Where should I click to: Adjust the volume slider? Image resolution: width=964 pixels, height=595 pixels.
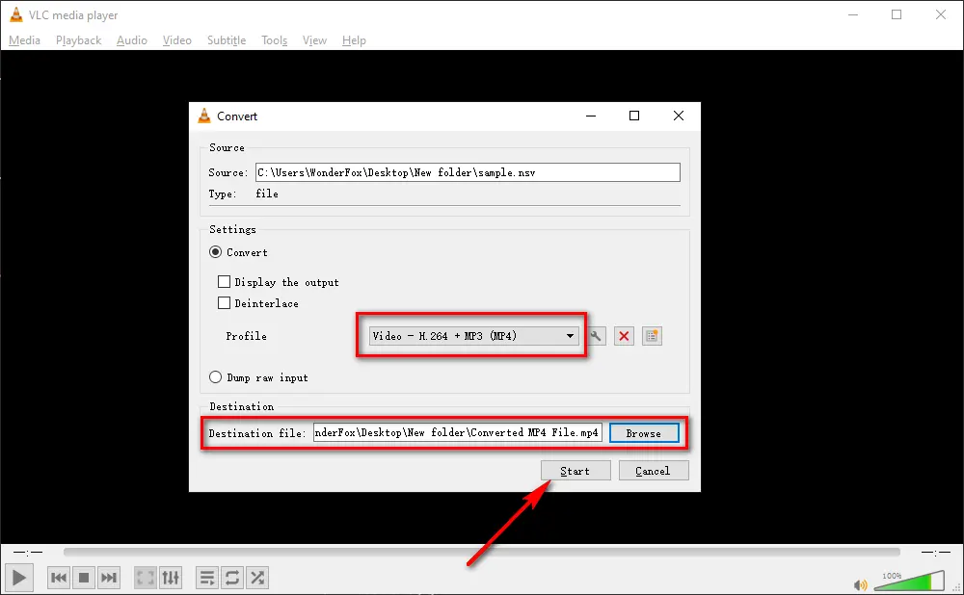[x=909, y=581]
